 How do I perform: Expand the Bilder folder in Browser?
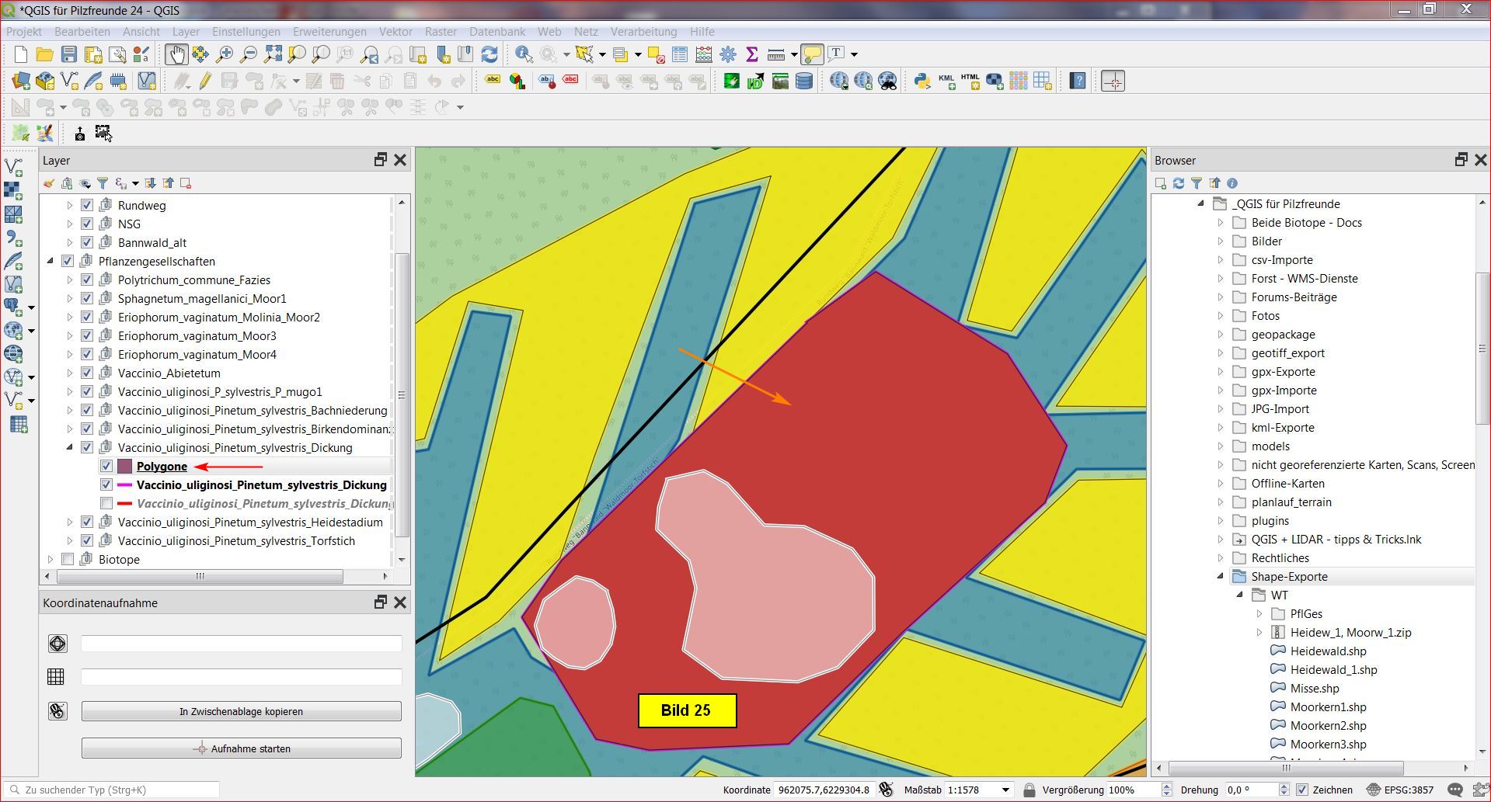(1220, 241)
